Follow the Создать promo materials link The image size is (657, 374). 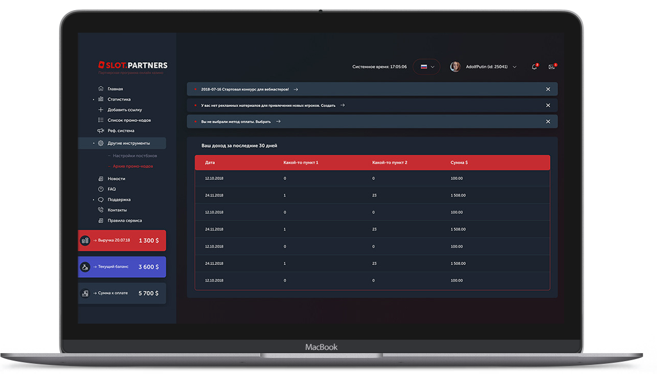pyautogui.click(x=328, y=106)
